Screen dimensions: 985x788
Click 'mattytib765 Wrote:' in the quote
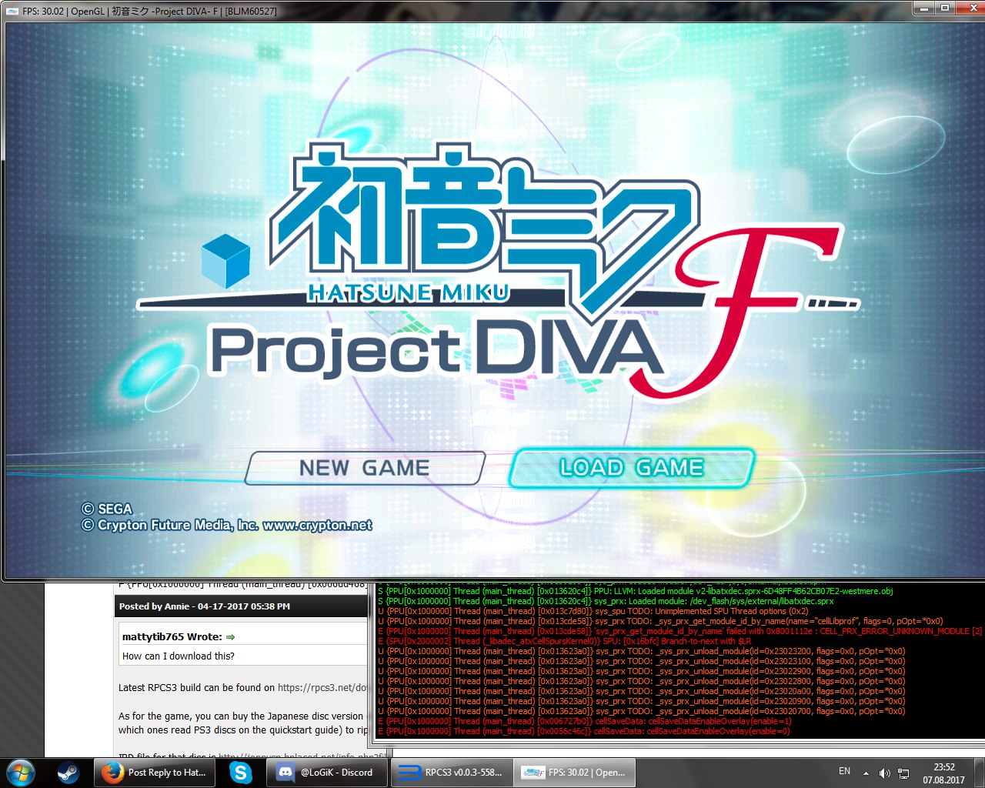coord(172,637)
